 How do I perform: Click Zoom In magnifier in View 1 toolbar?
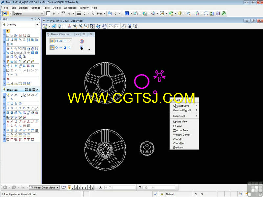tap(75, 26)
